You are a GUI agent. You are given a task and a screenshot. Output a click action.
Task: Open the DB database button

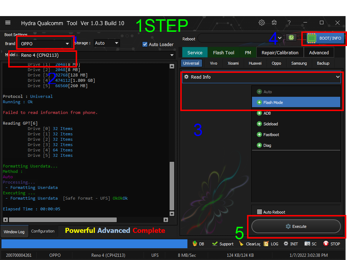tap(198, 244)
